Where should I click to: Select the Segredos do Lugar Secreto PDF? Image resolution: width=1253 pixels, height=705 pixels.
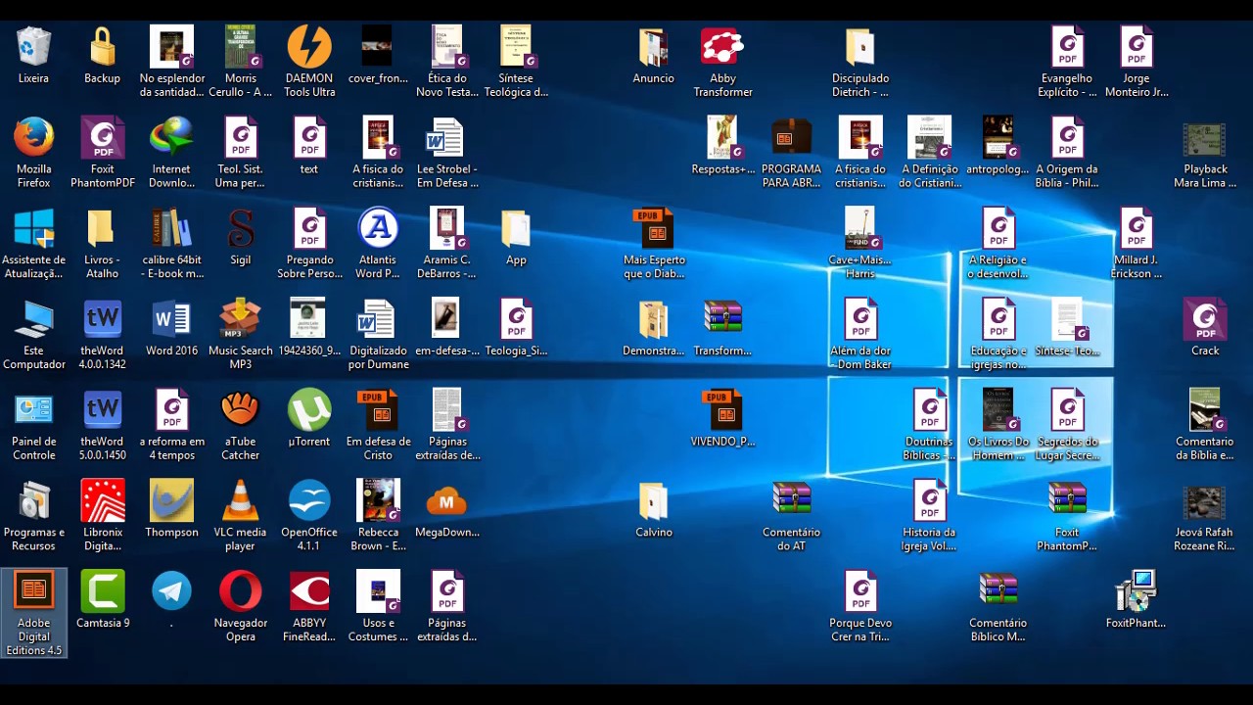tap(1067, 410)
